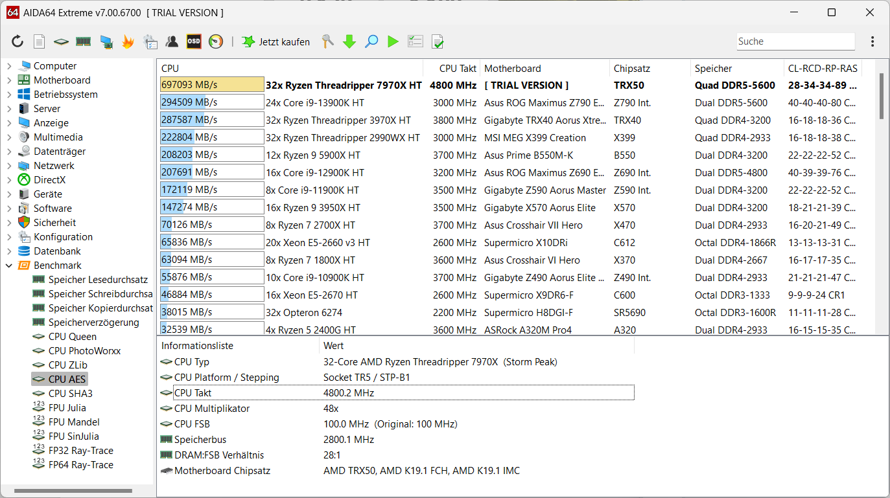The image size is (890, 498).
Task: Click the user silhouette toolbar icon
Action: click(x=172, y=41)
